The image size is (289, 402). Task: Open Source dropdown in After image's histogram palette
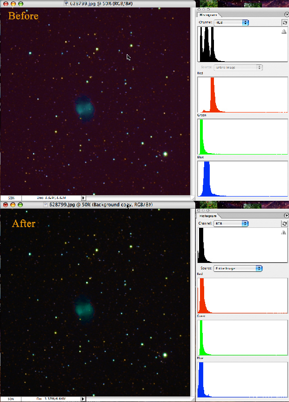tap(238, 268)
